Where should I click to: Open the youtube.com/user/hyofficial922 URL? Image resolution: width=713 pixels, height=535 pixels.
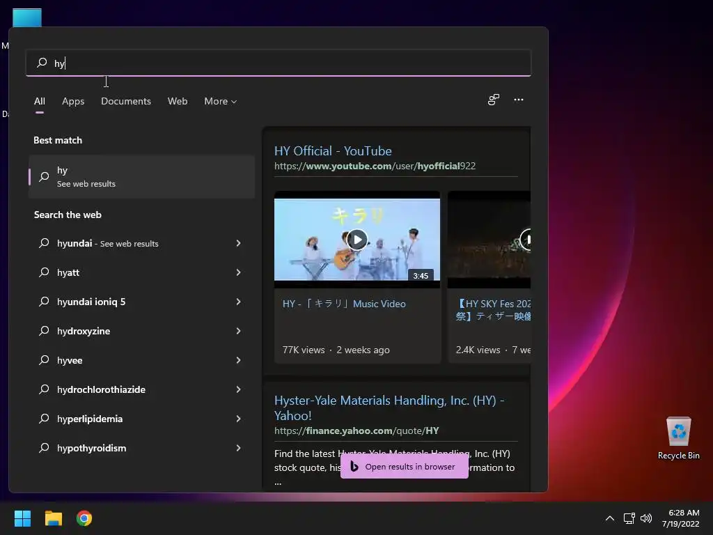click(375, 166)
